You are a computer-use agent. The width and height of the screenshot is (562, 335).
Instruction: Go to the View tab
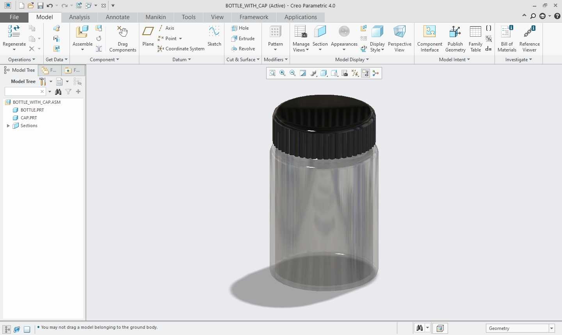[217, 17]
